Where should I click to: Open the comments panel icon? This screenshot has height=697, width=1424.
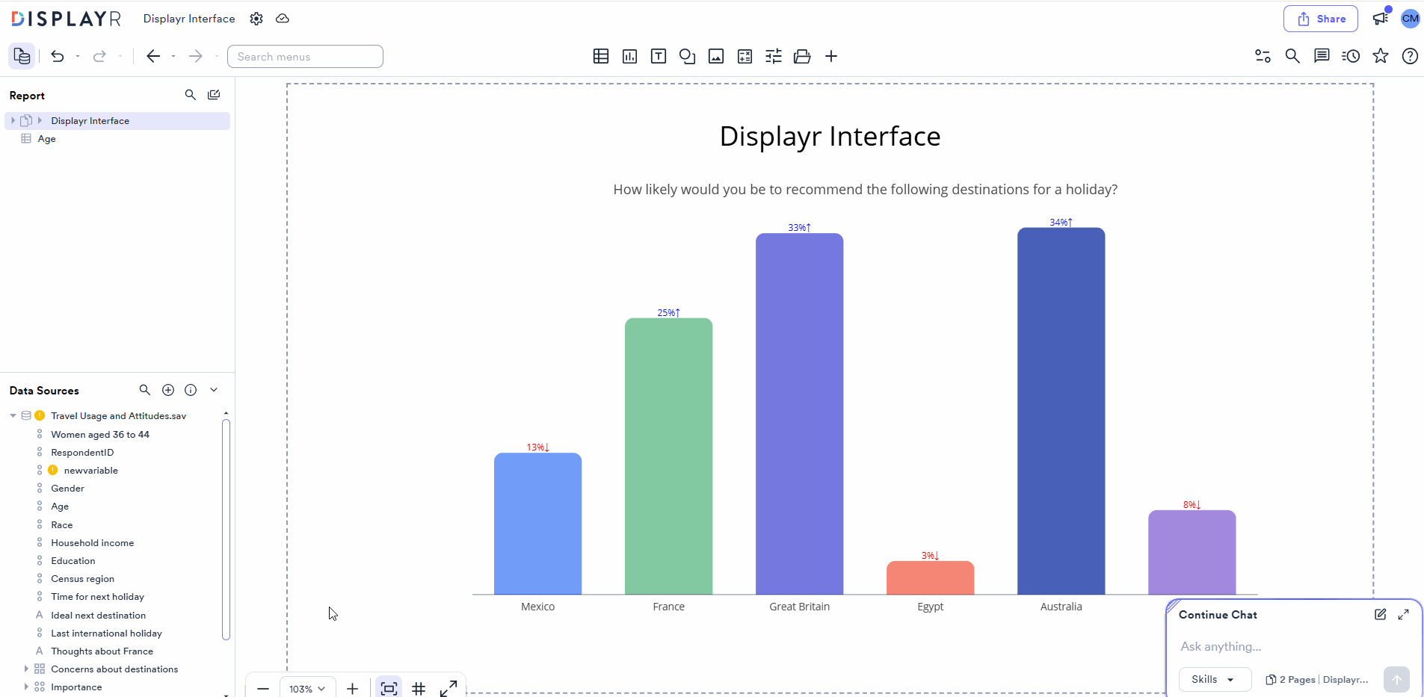point(1322,56)
